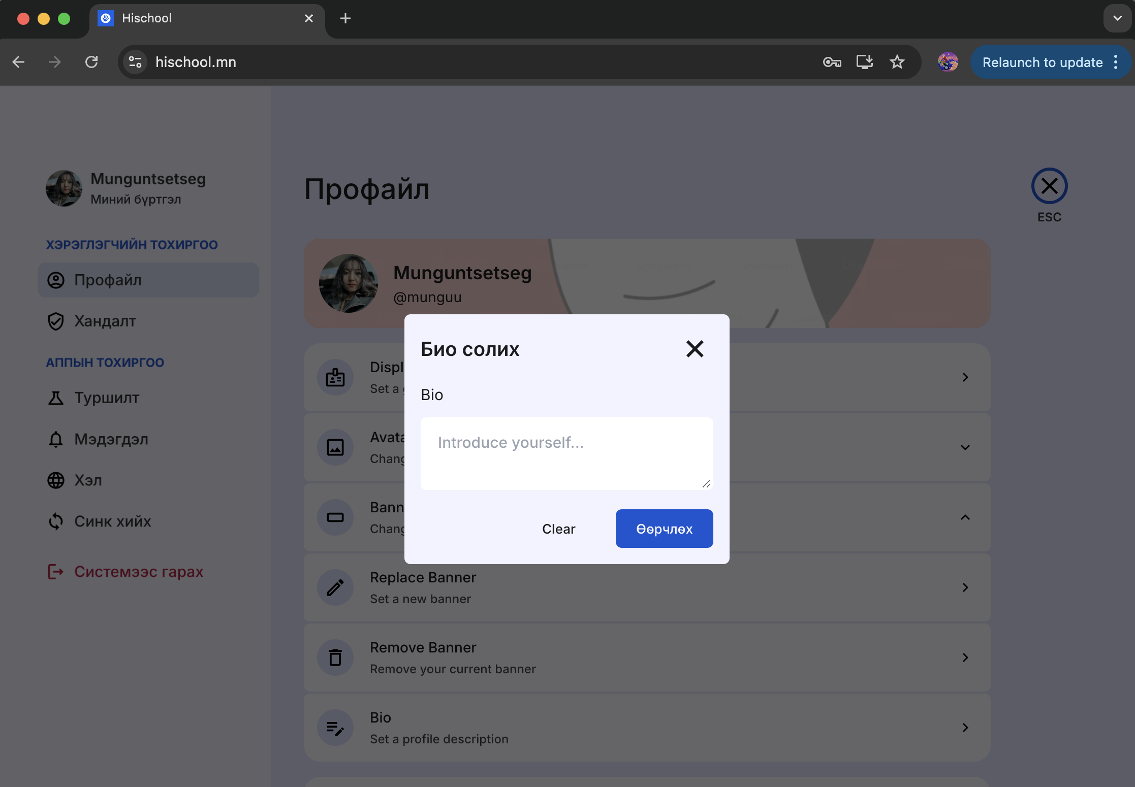The width and height of the screenshot is (1135, 787).
Task: Expand the Avatar row chevron
Action: pyautogui.click(x=965, y=447)
